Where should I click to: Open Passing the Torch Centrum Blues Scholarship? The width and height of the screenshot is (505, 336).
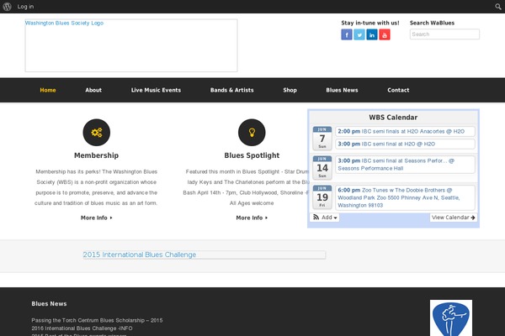tap(97, 320)
